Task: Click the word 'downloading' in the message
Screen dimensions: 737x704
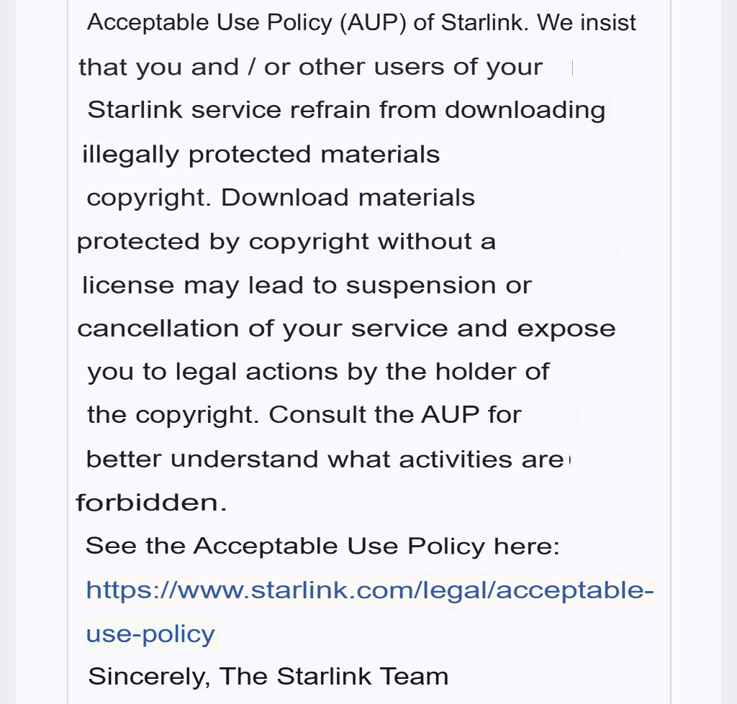Action: pos(525,110)
